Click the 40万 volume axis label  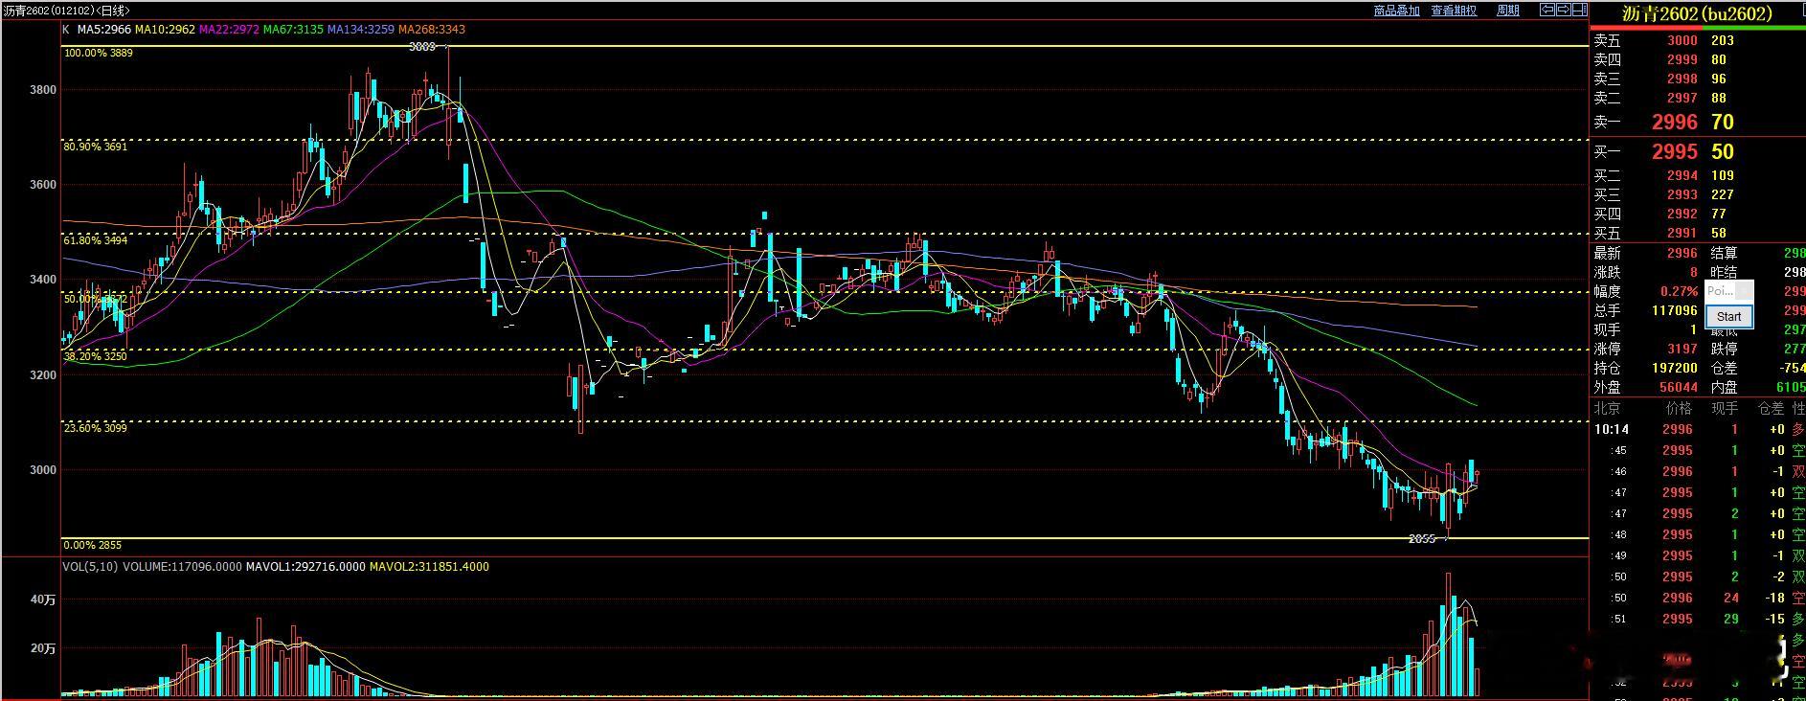coord(43,599)
